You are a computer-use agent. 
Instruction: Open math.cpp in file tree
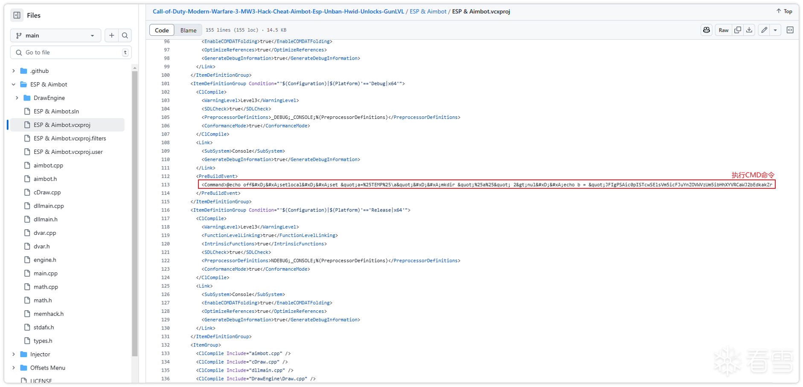click(46, 287)
